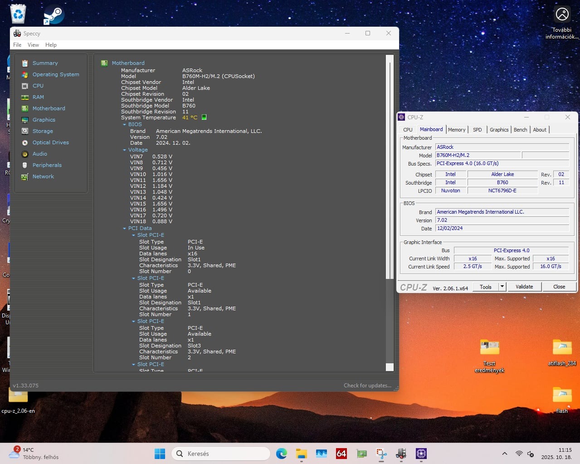Switch to the Memory tab in CPU-Z

click(456, 130)
